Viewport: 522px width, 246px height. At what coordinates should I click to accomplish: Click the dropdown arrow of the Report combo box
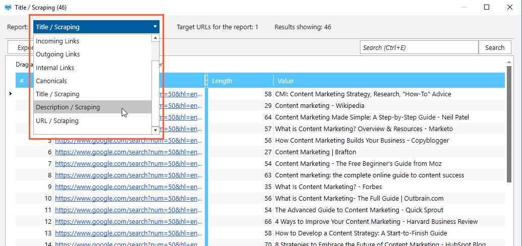point(155,27)
